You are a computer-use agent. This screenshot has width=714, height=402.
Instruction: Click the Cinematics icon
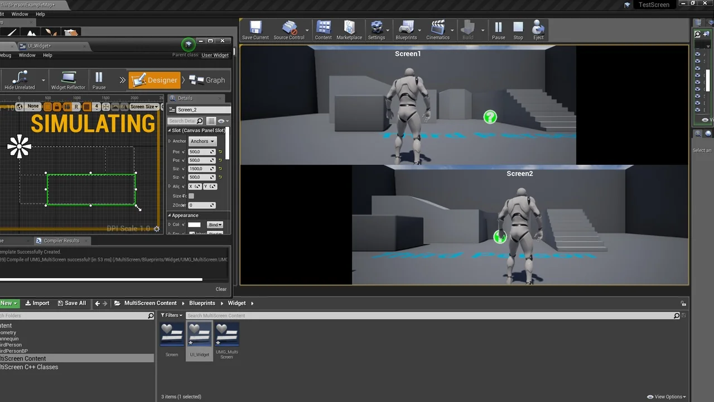click(438, 29)
